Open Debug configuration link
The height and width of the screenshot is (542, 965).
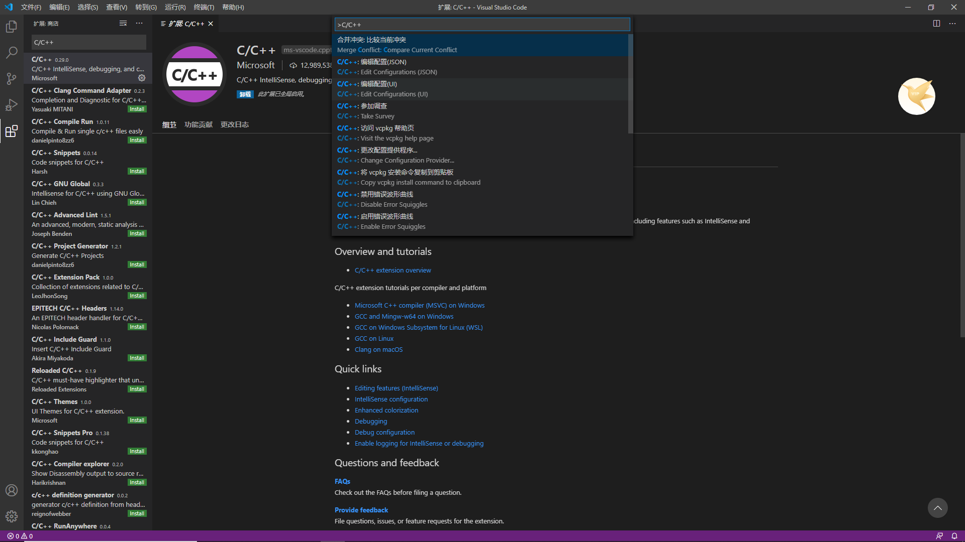pos(384,432)
